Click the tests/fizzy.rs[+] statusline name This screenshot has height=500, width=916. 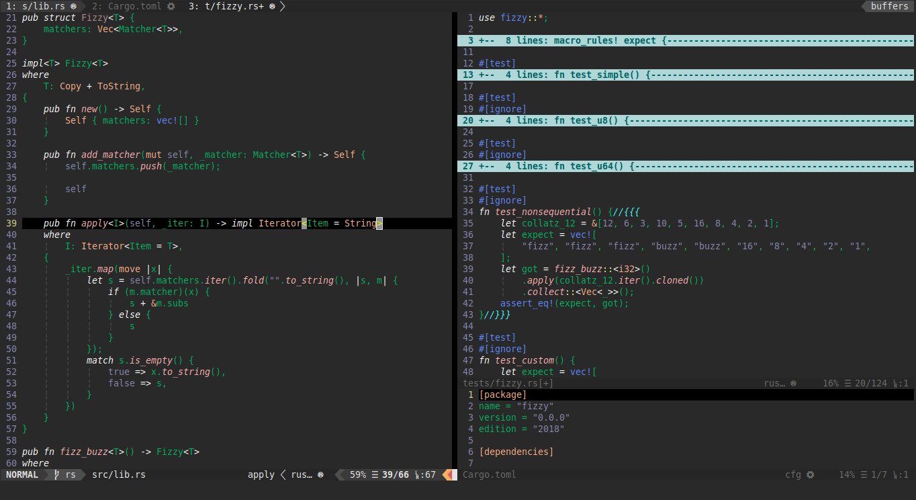(508, 383)
